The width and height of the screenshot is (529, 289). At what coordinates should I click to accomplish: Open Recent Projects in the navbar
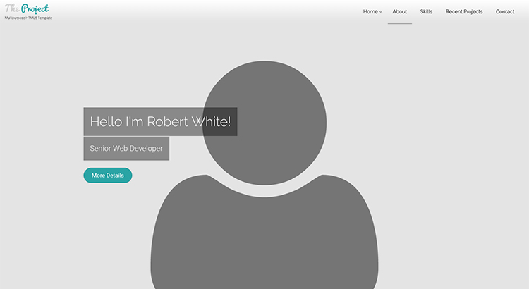pyautogui.click(x=464, y=12)
